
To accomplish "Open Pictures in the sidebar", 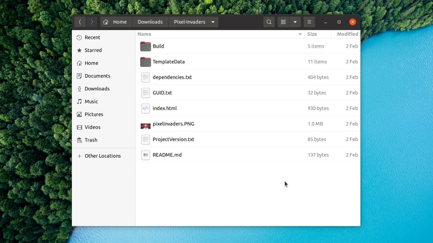I will pyautogui.click(x=103, y=114).
